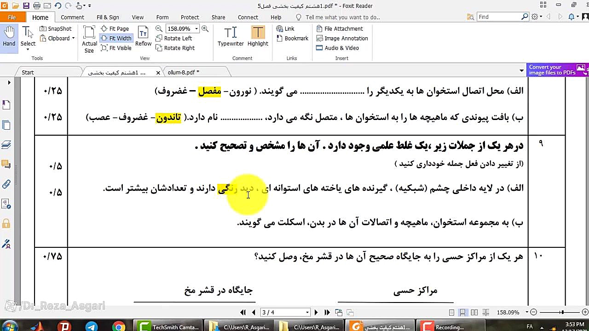Select the Hand tool
The height and width of the screenshot is (331, 589).
[x=9, y=37]
